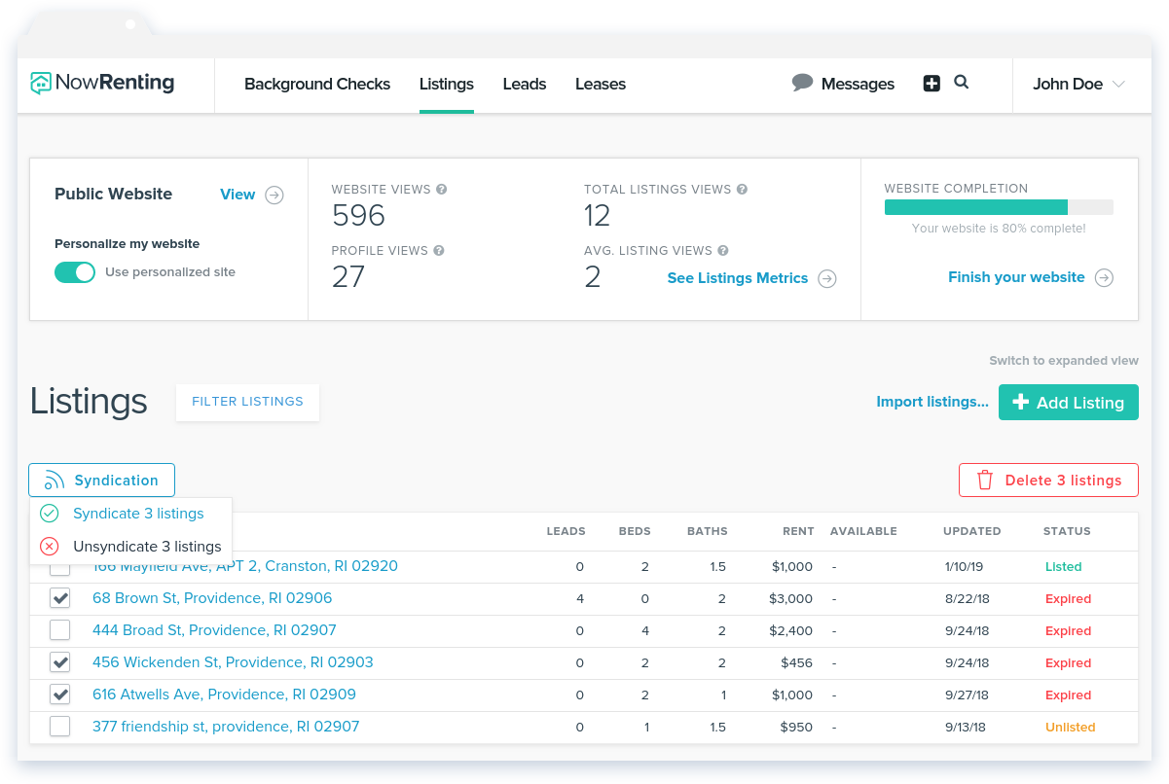Viewport: 1169px width, 784px height.
Task: Open search with the magnifier icon
Action: [961, 83]
